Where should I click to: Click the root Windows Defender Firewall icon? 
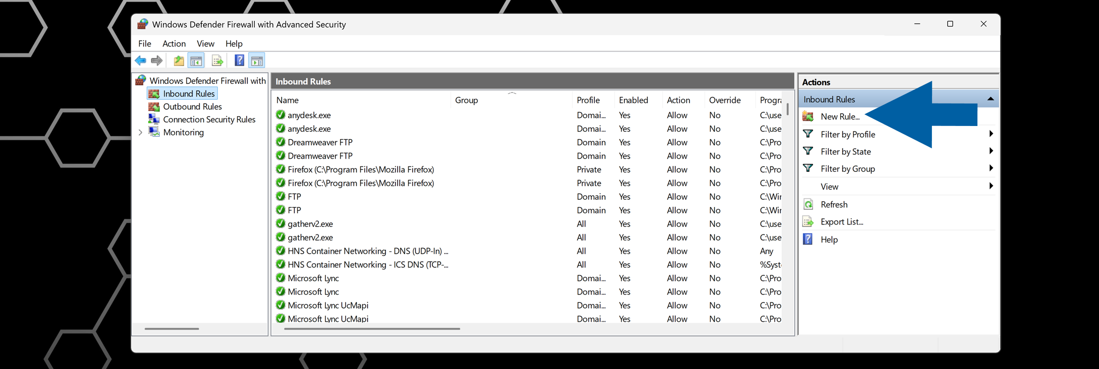pos(141,80)
